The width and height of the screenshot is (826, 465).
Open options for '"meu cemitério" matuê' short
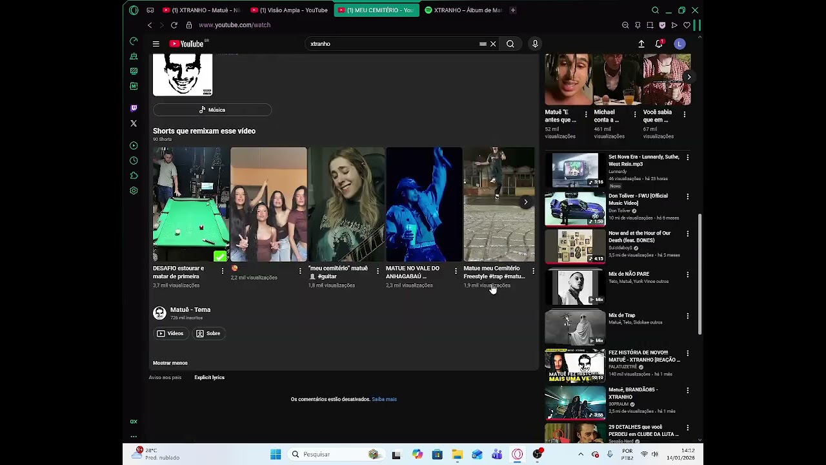pos(378,271)
